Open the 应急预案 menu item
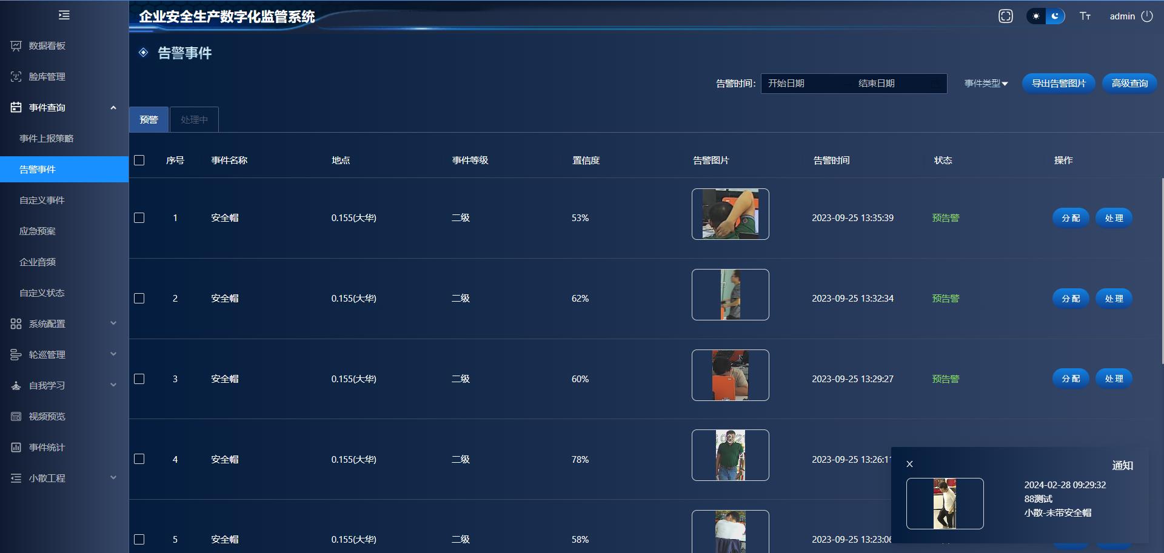 [x=64, y=231]
